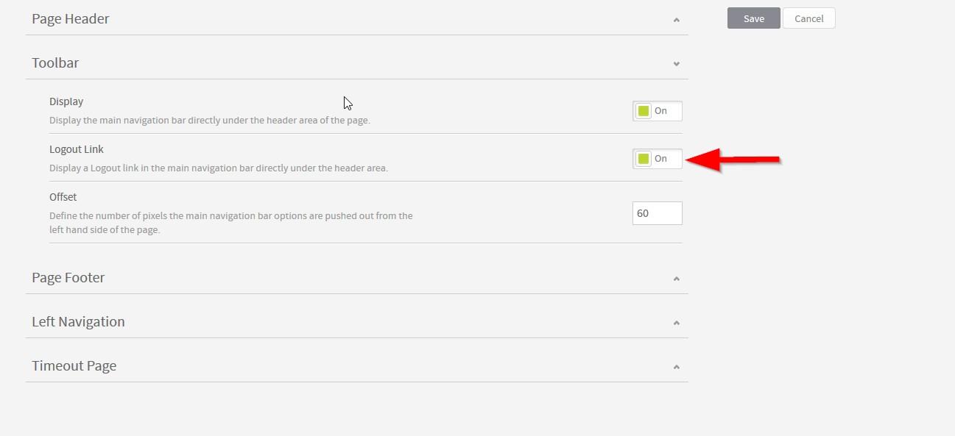
Task: Open the Timeout Page section title
Action: (x=74, y=366)
